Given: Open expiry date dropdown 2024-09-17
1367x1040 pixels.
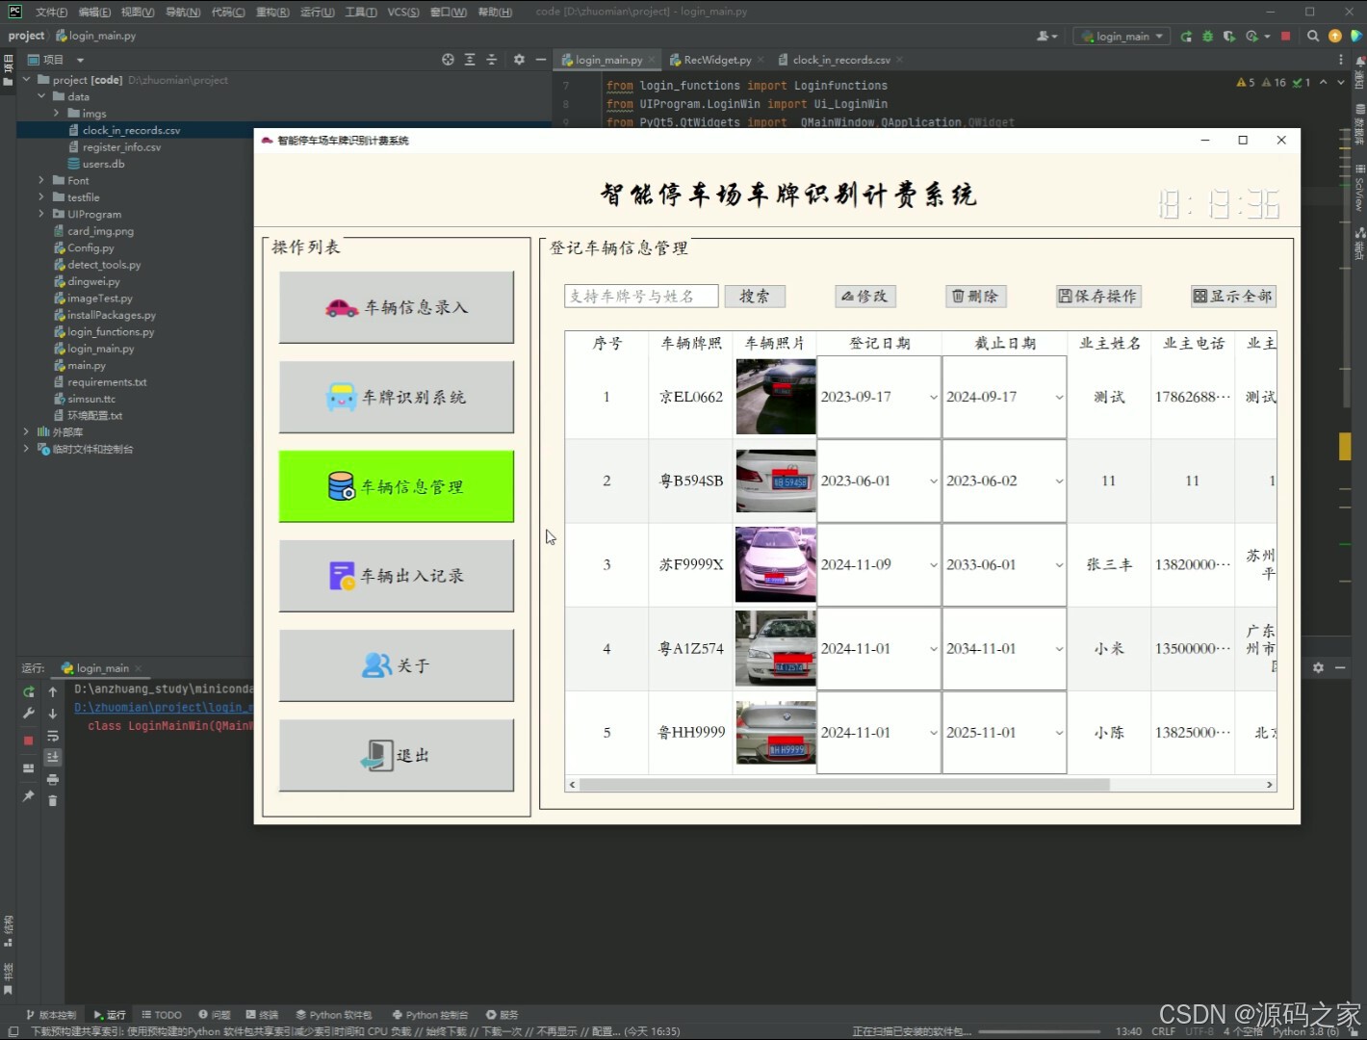Looking at the screenshot, I should (x=1059, y=398).
